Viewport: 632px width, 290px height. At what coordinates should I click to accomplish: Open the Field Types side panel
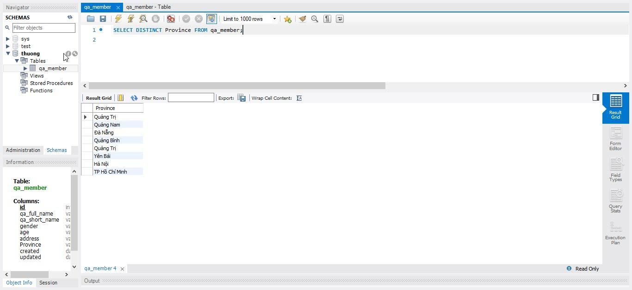click(615, 169)
